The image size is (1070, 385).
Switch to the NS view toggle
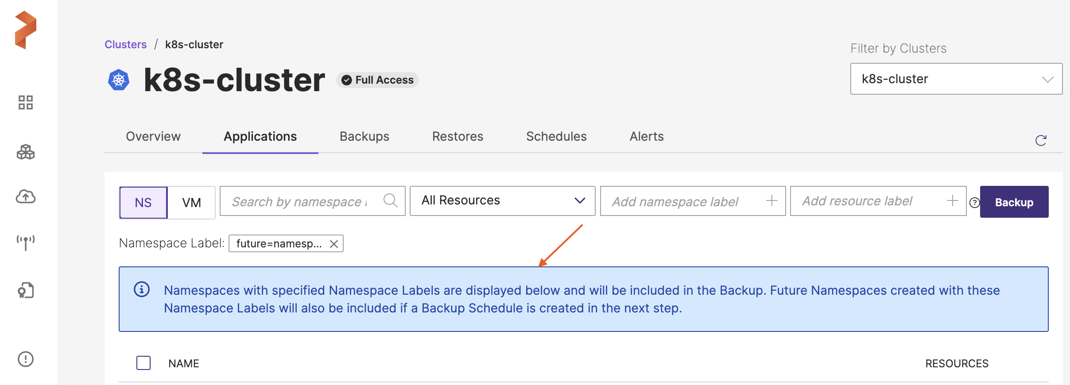[143, 202]
